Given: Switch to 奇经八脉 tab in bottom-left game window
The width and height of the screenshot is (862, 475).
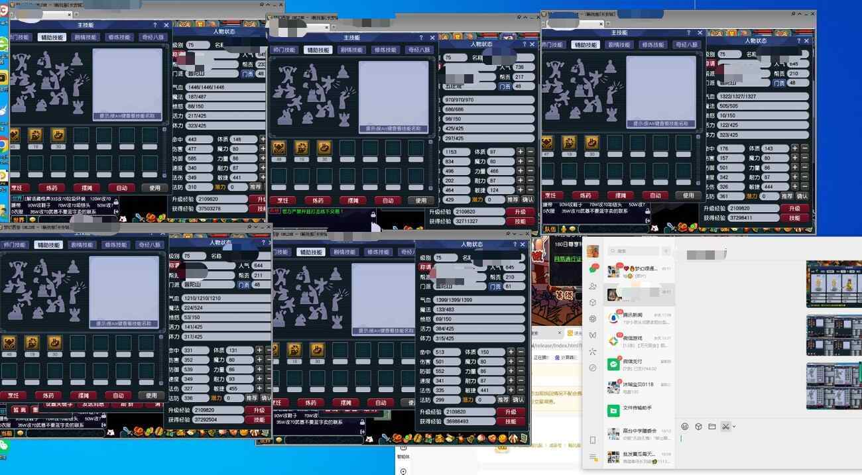Looking at the screenshot, I should 150,244.
